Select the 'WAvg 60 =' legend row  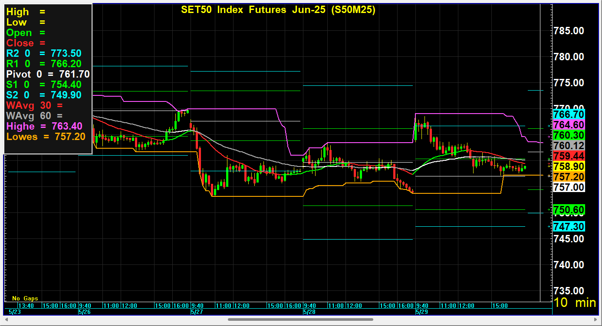(x=34, y=116)
